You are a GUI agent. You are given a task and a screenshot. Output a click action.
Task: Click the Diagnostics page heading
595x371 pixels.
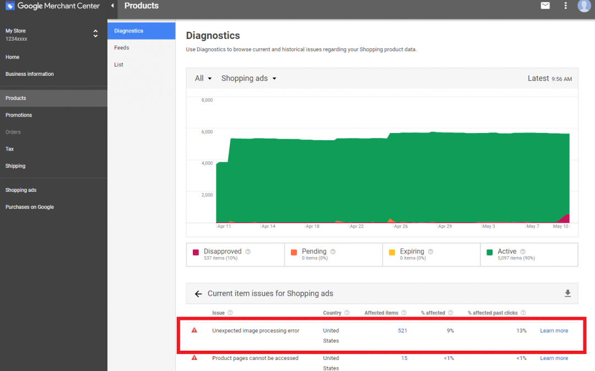213,36
